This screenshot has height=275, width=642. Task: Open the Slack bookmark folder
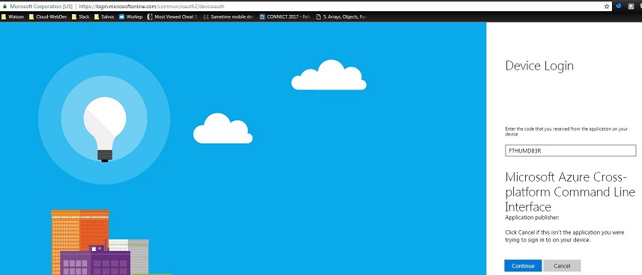pyautogui.click(x=81, y=17)
